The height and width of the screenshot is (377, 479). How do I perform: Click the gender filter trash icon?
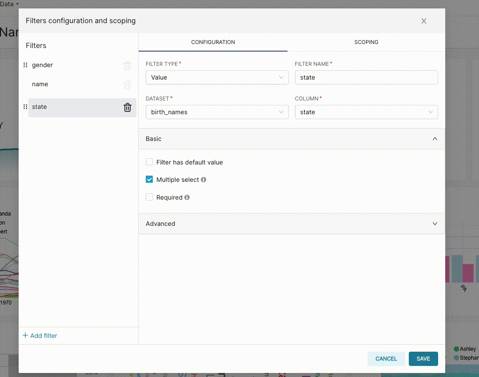click(128, 65)
